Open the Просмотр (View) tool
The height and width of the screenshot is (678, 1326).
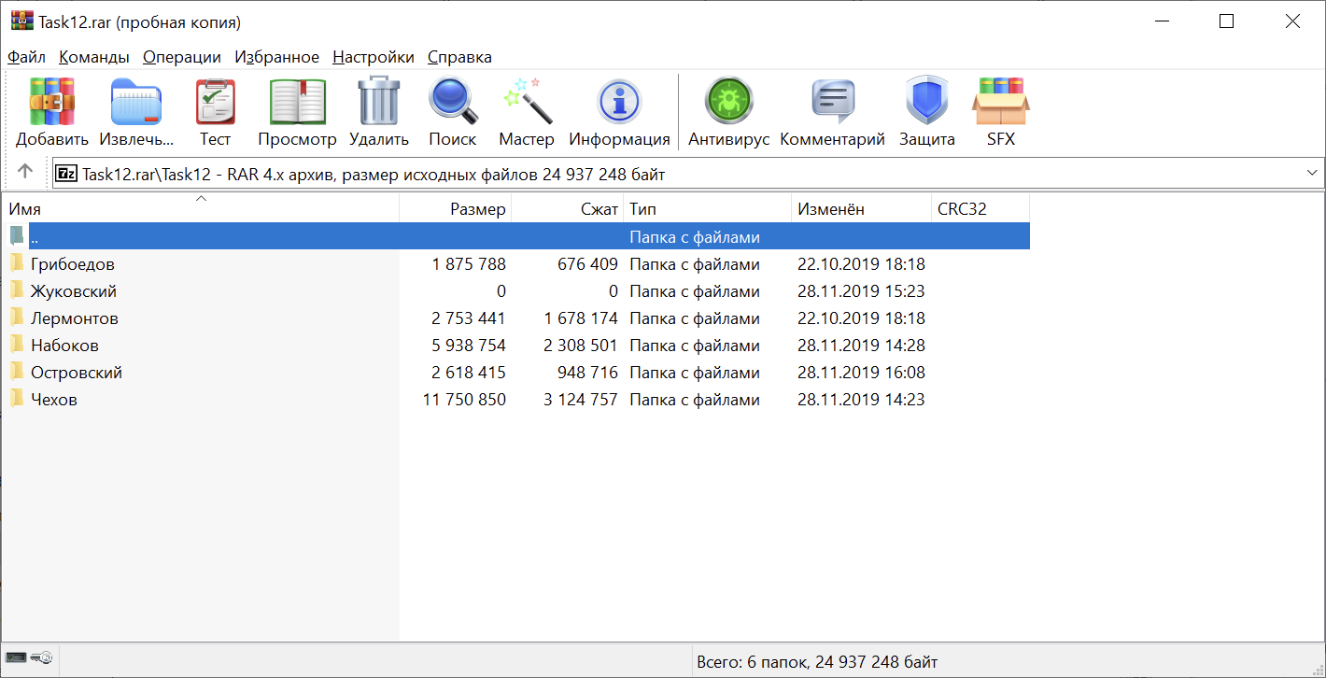[297, 112]
